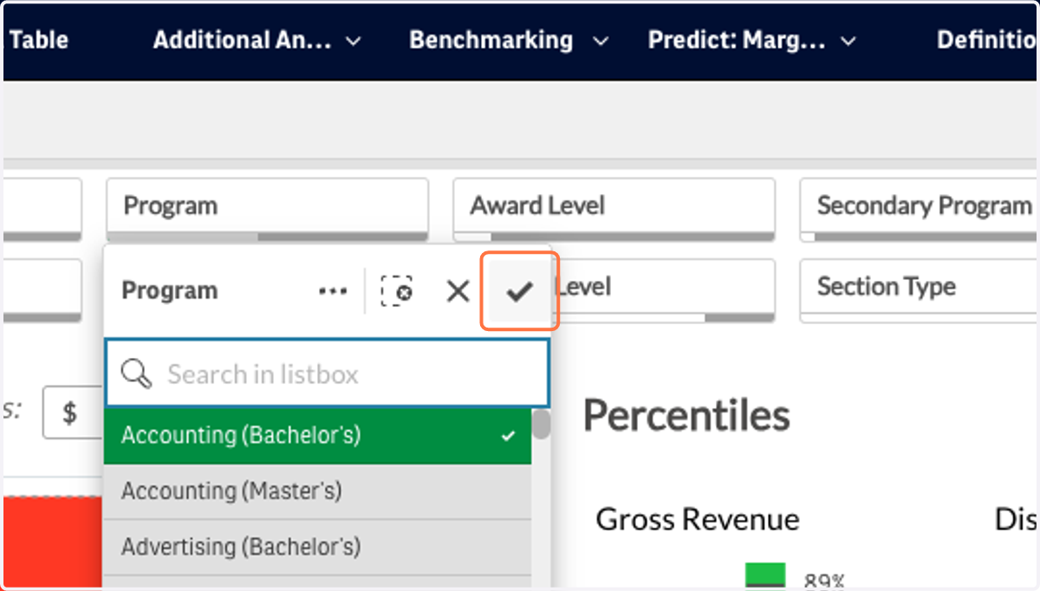The width and height of the screenshot is (1040, 591).
Task: Select the $ unit button
Action: [73, 413]
